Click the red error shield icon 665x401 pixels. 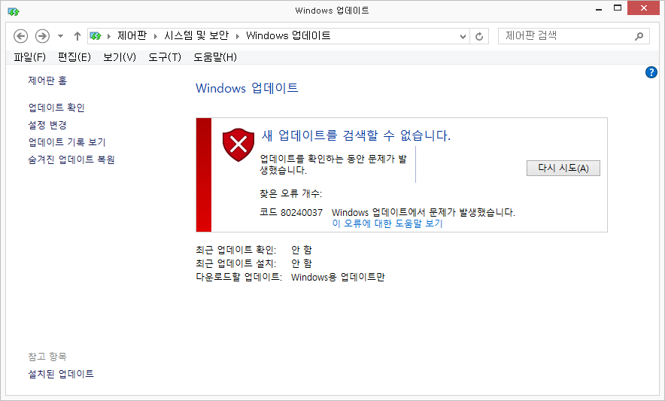coord(238,144)
